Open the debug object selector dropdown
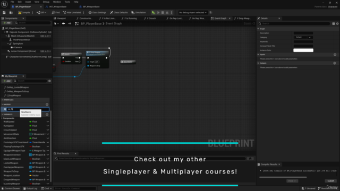The width and height of the screenshot is (340, 191). 193,13
